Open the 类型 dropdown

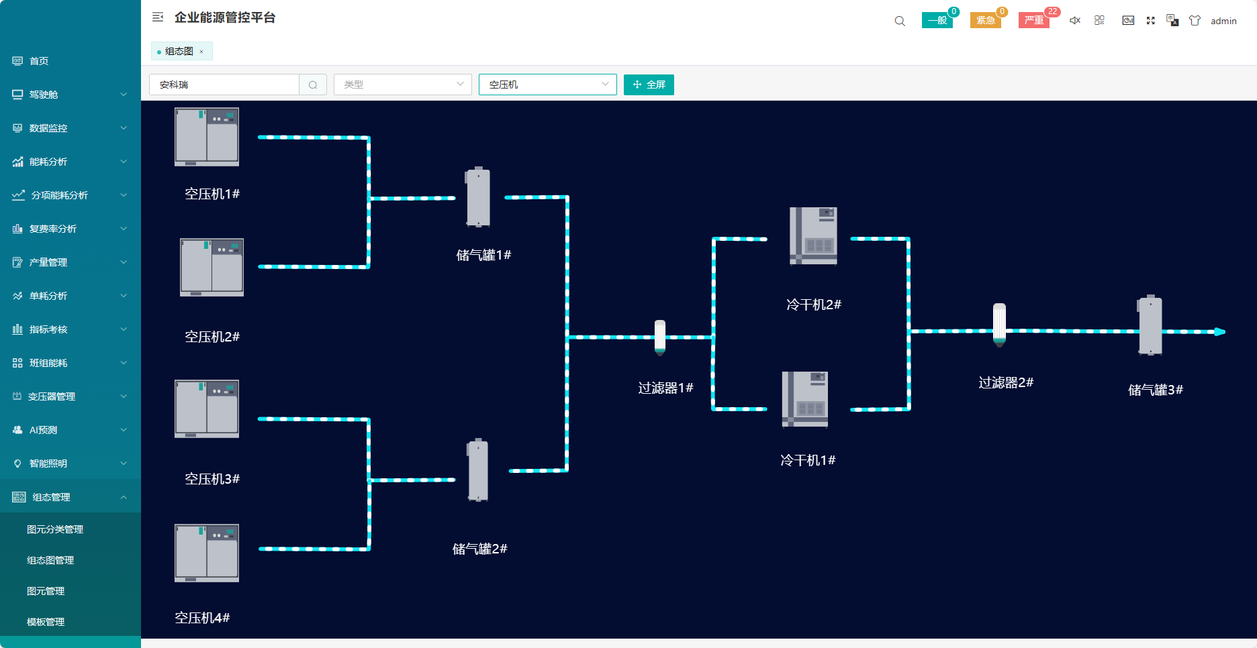click(402, 85)
